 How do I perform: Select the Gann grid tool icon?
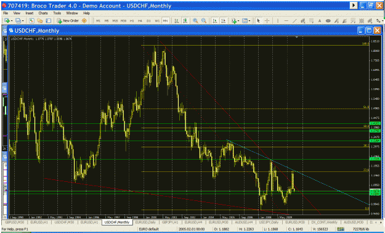362,21
